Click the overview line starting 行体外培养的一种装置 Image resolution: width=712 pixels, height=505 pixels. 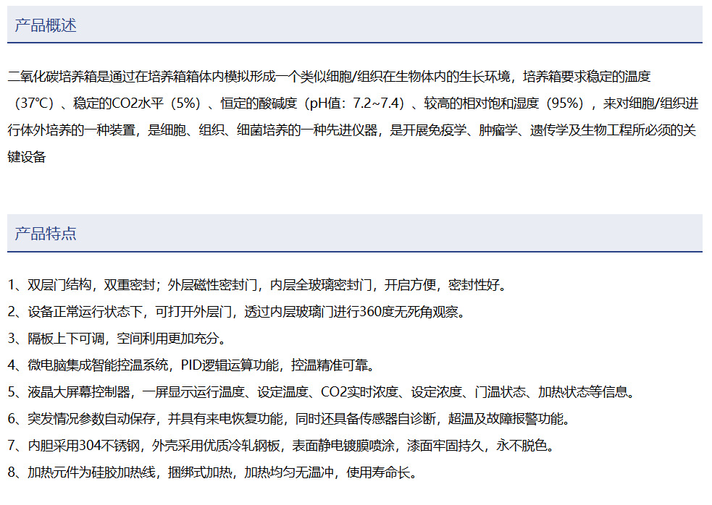(x=352, y=130)
